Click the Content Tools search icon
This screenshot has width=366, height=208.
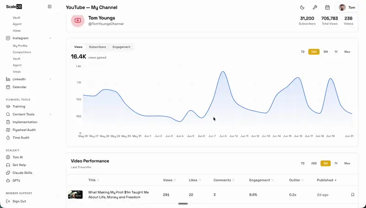tap(8, 114)
